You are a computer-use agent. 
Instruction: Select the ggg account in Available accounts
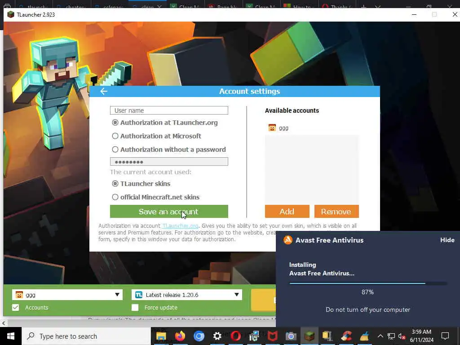point(279,128)
